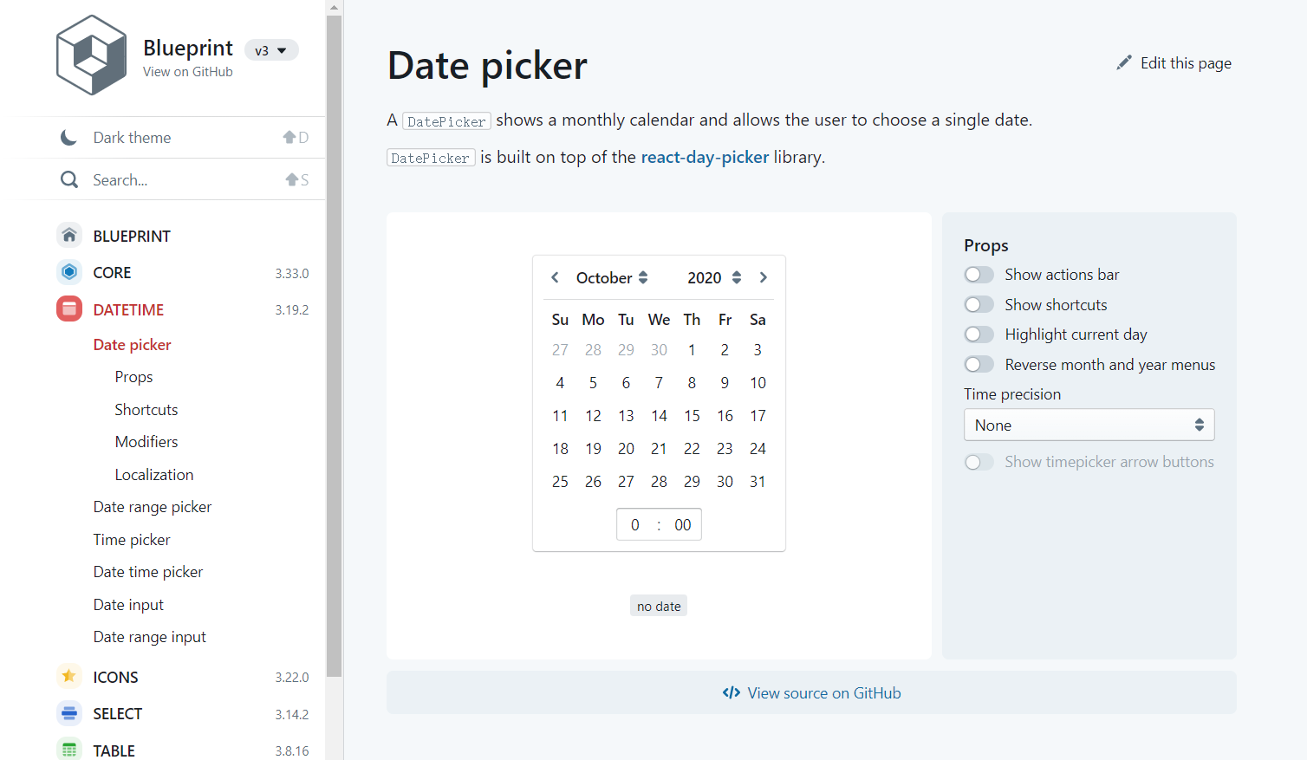1307x760 pixels.
Task: Open the October month dropdown
Action: [612, 278]
